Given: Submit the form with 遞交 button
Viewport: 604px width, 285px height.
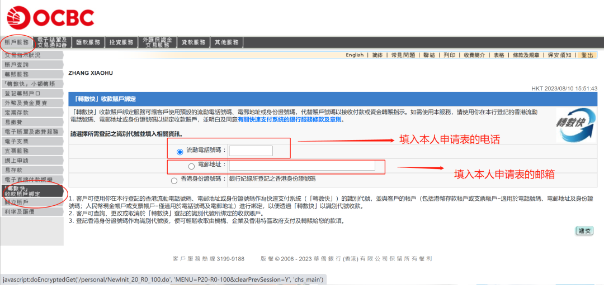Looking at the screenshot, I should 584,231.
